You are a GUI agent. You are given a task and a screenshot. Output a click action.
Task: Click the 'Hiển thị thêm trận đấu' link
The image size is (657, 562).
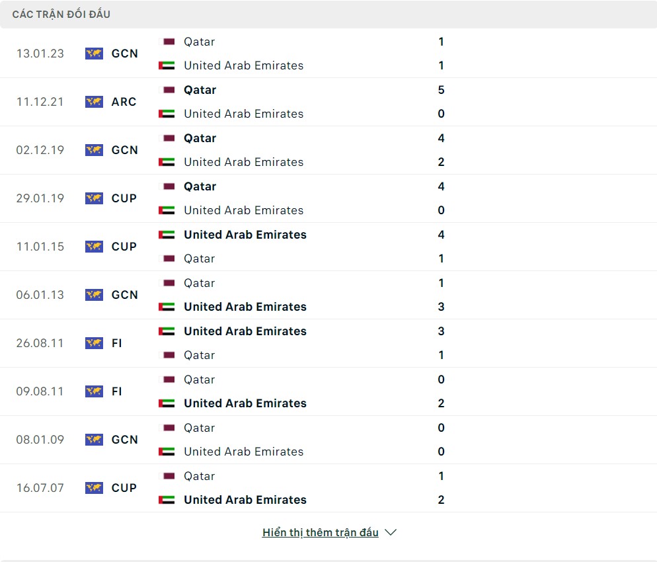click(320, 532)
